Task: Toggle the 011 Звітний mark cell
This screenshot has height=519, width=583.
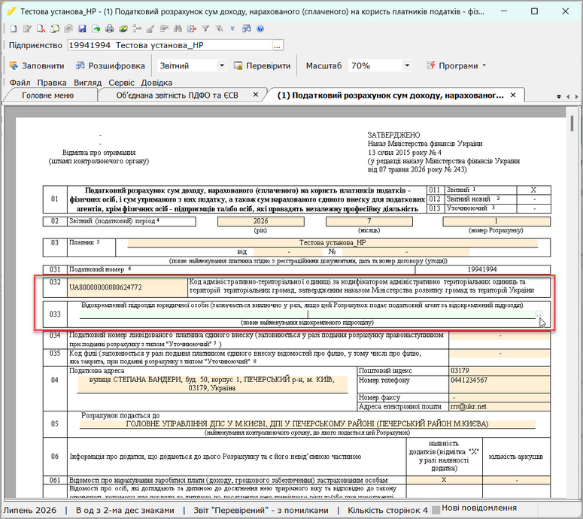Action: [533, 190]
